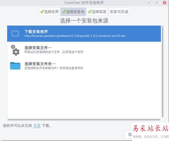Open the 安装与完成 tab
The height and width of the screenshot is (141, 169).
pos(119,12)
